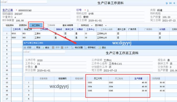Image resolution: width=177 pixels, height=102 pixels.
Task: Click the 工序行号 field showing 0010 in the dispatch window
Action: [x=62, y=60]
